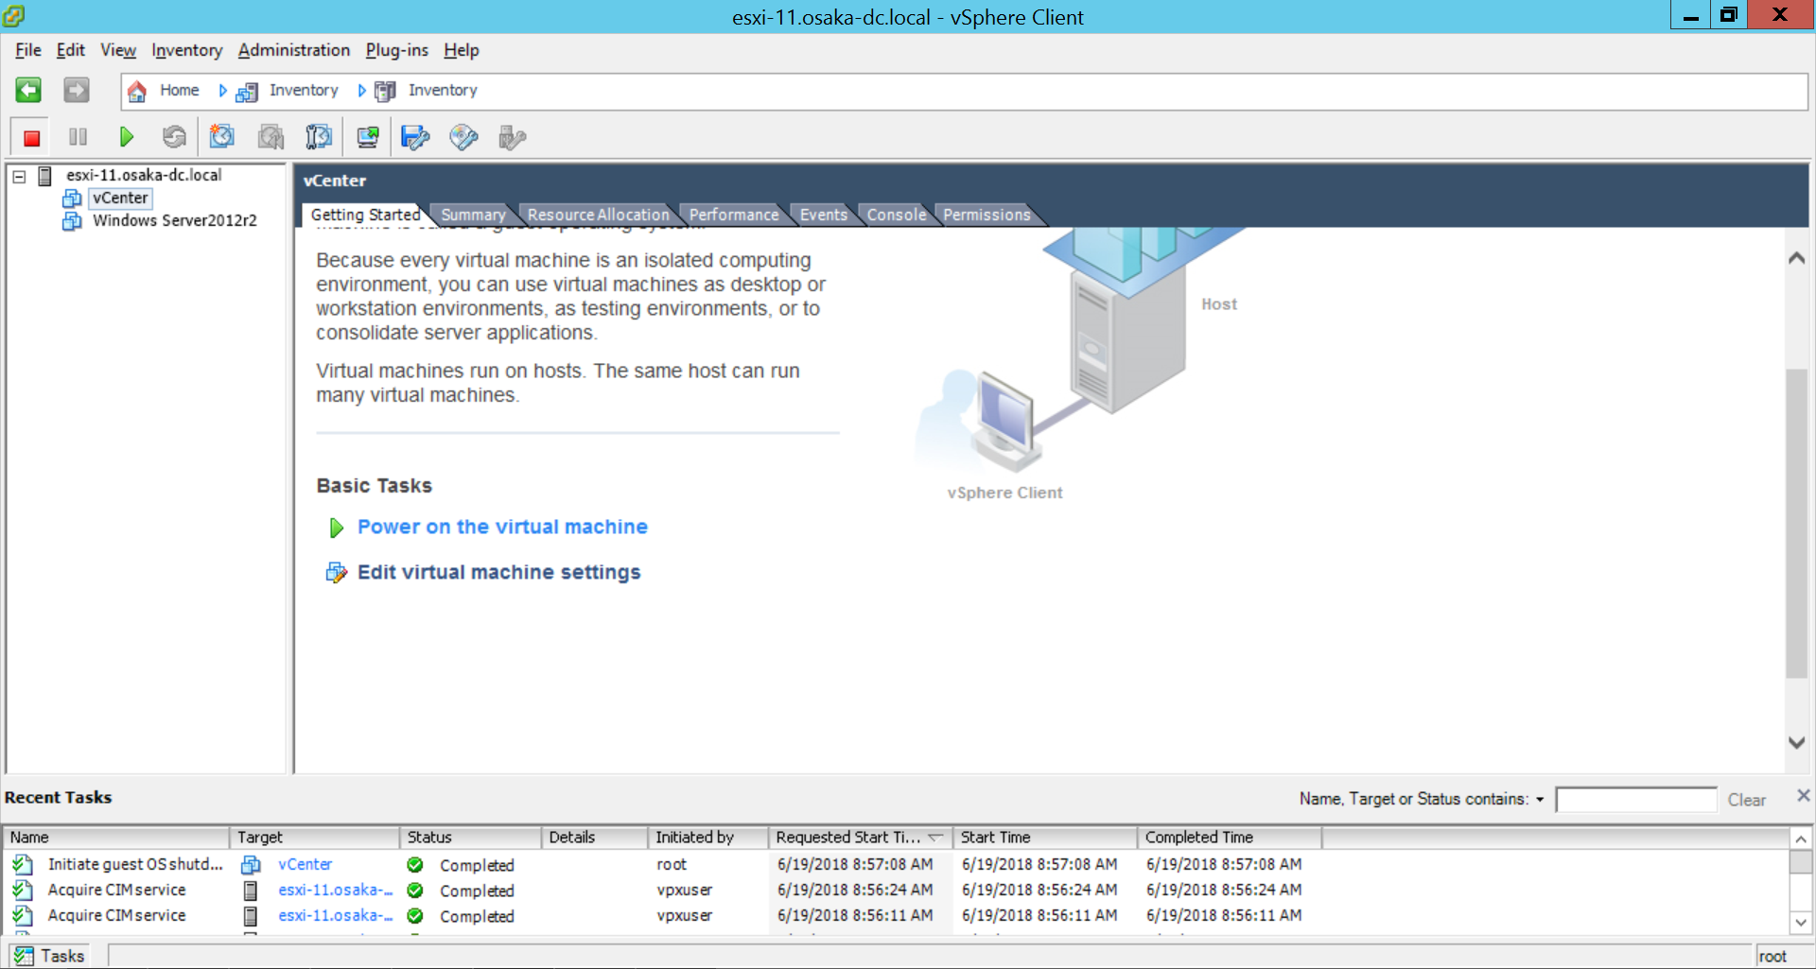Viewport: 1816px width, 969px height.
Task: Click the floppy device connect toolbar icon
Action: [x=415, y=138]
